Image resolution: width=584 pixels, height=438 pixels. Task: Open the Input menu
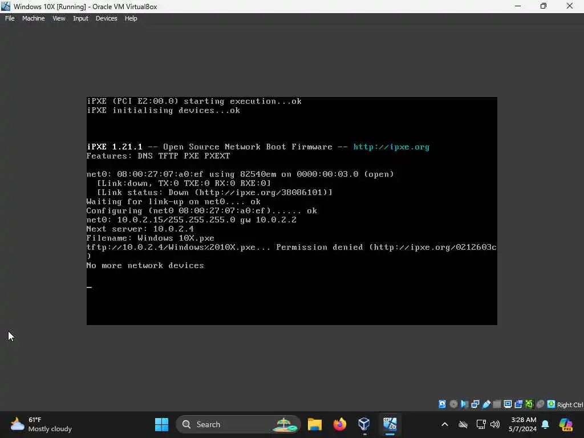(80, 18)
